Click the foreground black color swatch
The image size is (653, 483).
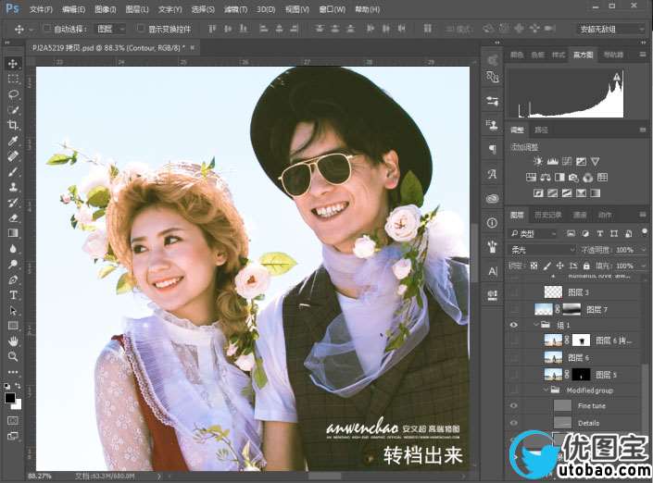click(x=10, y=398)
